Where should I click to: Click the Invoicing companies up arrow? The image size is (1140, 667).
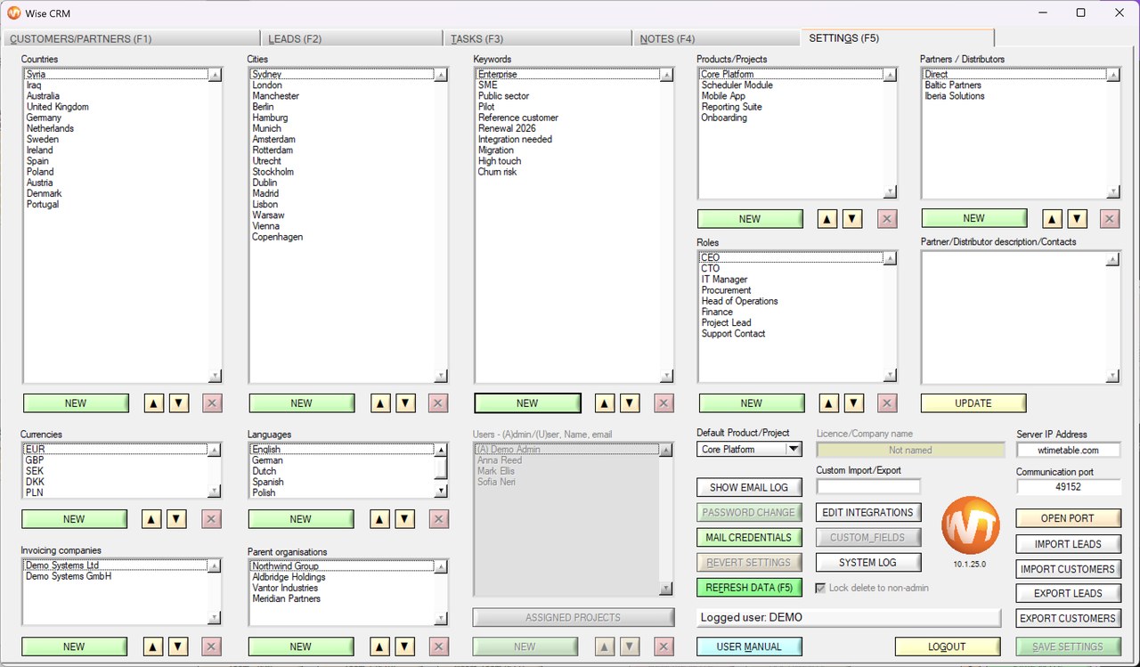point(152,647)
